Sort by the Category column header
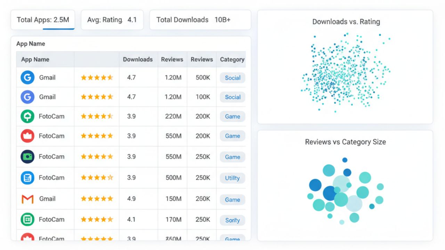 pyautogui.click(x=232, y=59)
